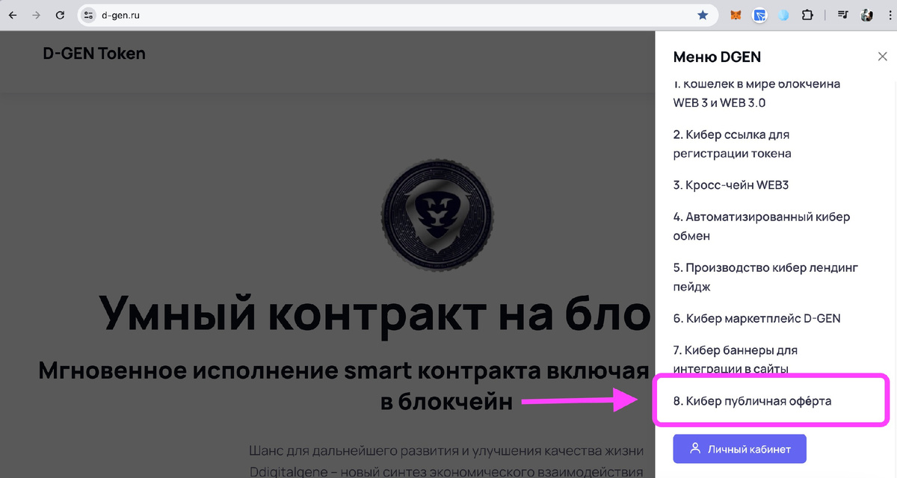The image size is (897, 478).
Task: Reload the page with the refresh icon
Action: (60, 15)
